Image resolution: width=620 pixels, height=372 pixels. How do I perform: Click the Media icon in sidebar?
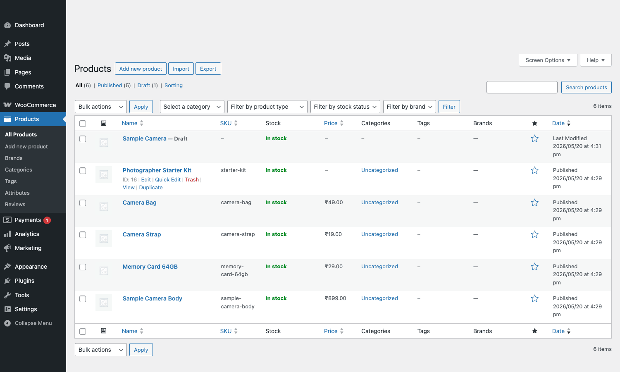tap(7, 58)
